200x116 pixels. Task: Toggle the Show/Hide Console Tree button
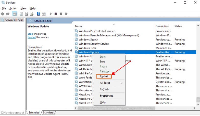coord(15,14)
